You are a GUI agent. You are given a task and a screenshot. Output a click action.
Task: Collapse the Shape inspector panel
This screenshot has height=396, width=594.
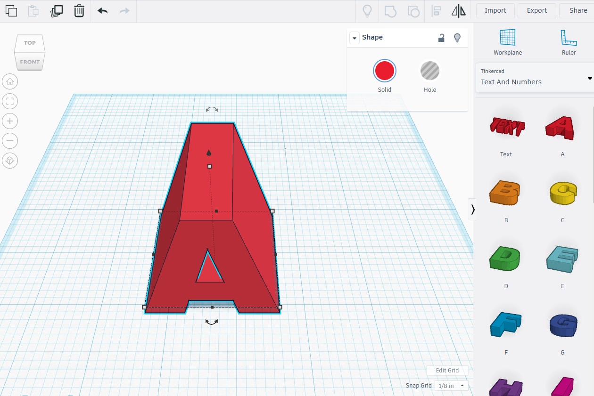point(355,38)
